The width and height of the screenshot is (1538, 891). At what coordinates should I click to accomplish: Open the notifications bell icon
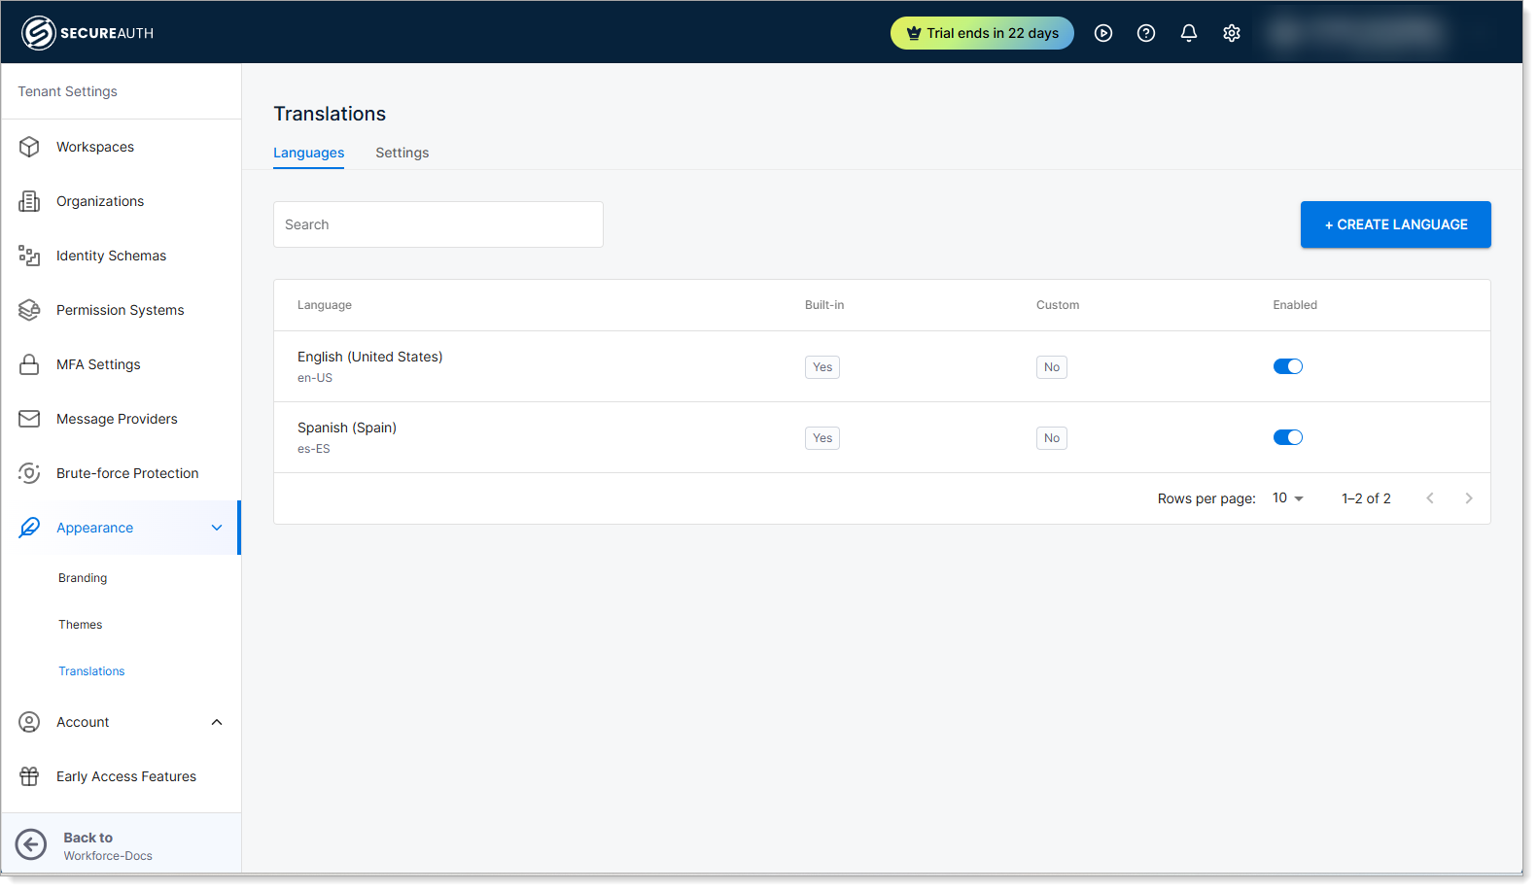[x=1188, y=33]
